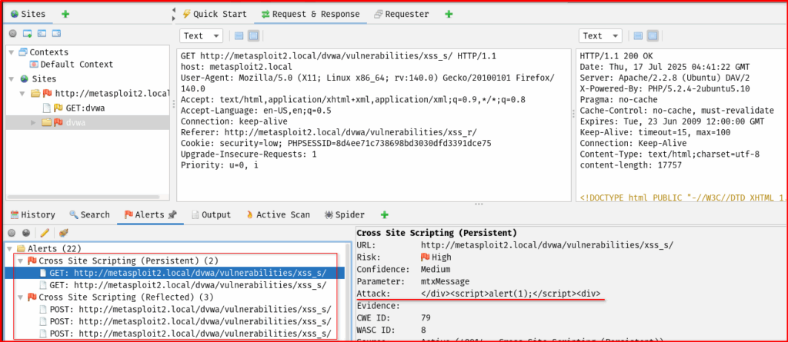Open the request Text view dropdown
Image resolution: width=788 pixels, height=342 pixels.
(x=201, y=35)
